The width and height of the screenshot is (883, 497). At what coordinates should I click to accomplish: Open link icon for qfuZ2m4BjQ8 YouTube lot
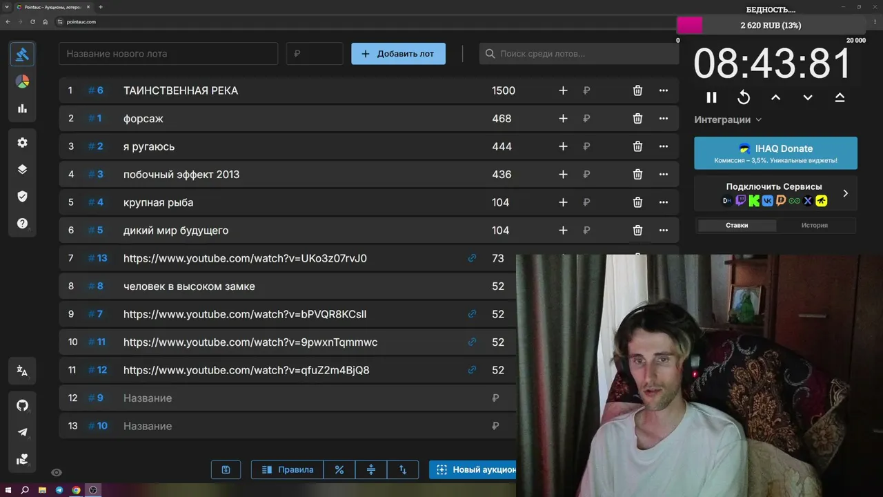[x=472, y=370]
